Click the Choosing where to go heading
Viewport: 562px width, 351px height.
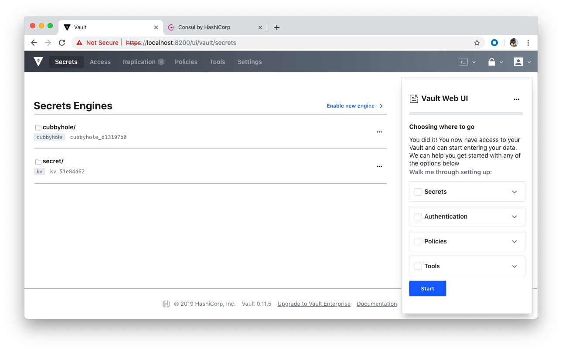(442, 127)
